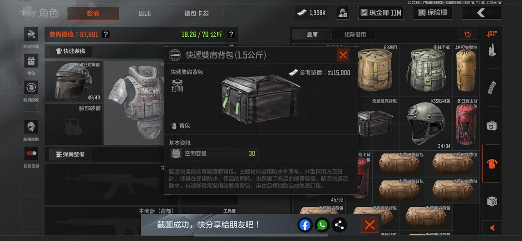Screen dimensions: 522x241
Task: Share screenshot via WhatsApp icon
Action: pyautogui.click(x=321, y=226)
